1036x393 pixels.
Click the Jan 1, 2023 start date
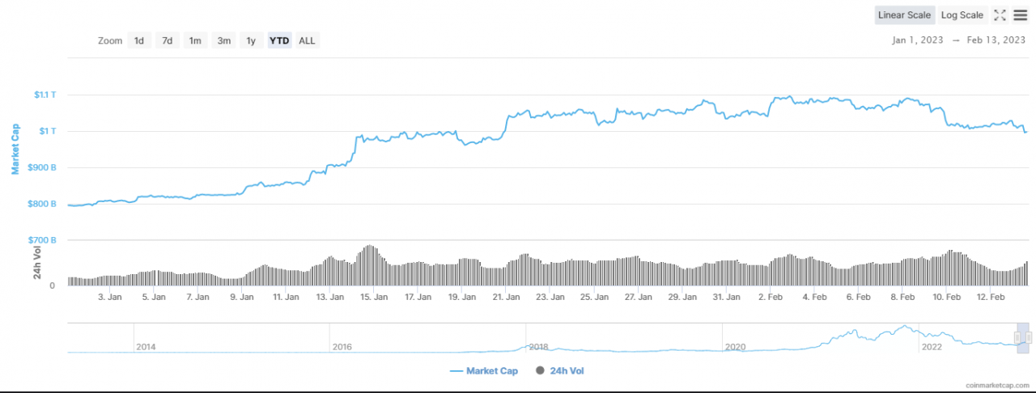pyautogui.click(x=919, y=40)
